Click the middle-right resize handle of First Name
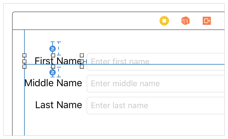The height and width of the screenshot is (139, 228). tap(82, 61)
